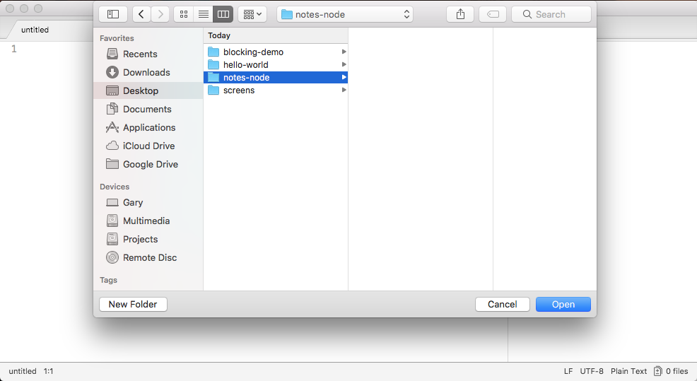Click the Documents sidebar icon
The image size is (697, 381).
pyautogui.click(x=112, y=109)
